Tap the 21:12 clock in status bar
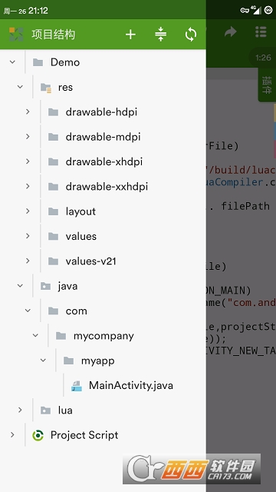 pyautogui.click(x=38, y=11)
